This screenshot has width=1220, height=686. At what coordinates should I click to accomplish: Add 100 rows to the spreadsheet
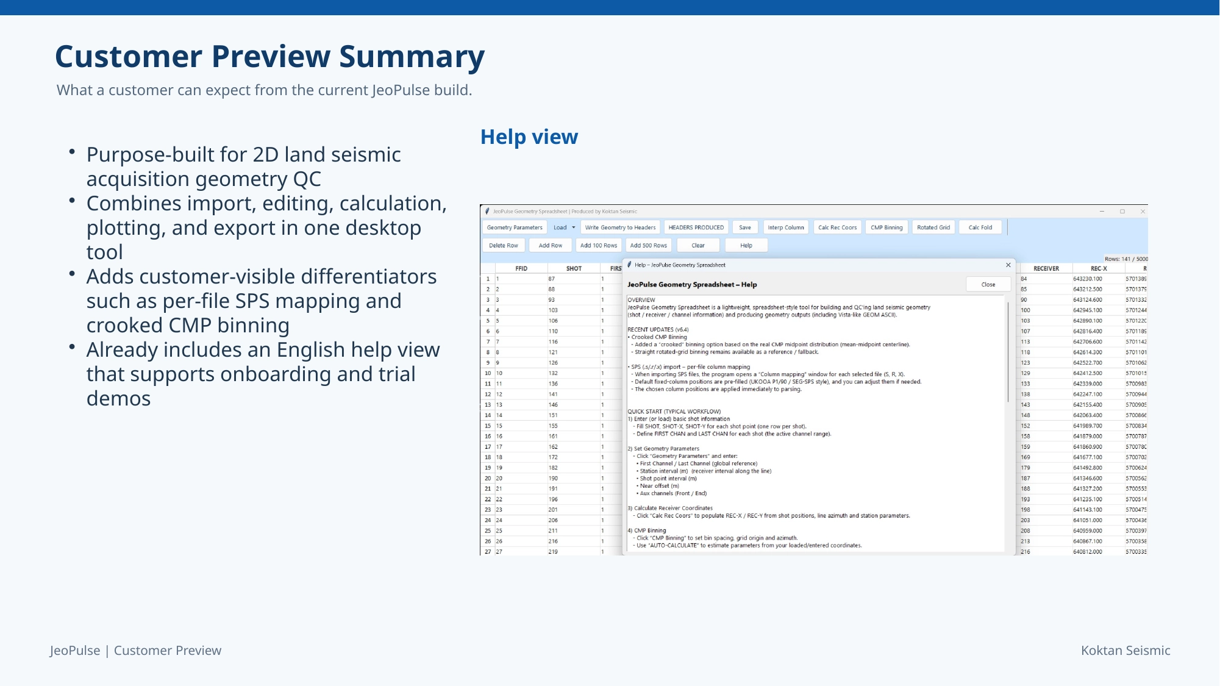pyautogui.click(x=599, y=245)
